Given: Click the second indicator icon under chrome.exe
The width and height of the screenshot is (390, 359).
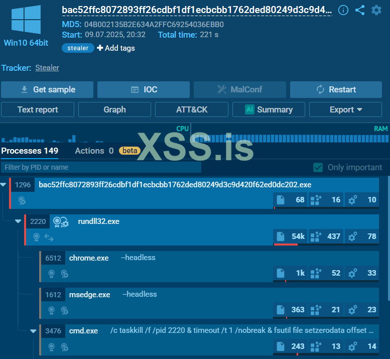Looking at the screenshot, I should 65,274.
